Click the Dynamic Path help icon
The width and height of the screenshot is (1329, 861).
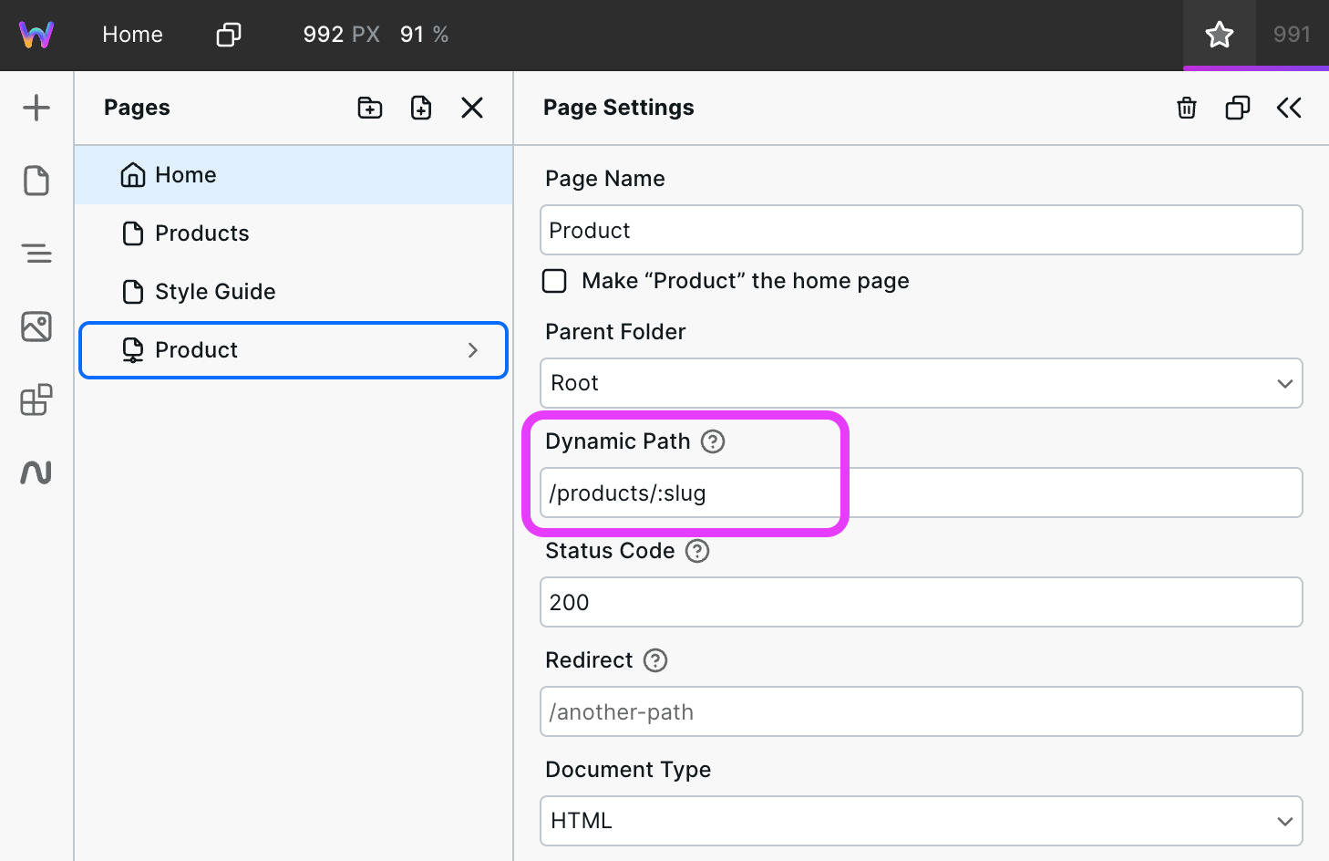713,441
